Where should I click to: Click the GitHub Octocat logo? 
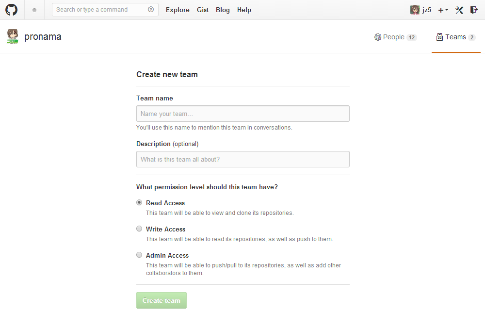[11, 10]
